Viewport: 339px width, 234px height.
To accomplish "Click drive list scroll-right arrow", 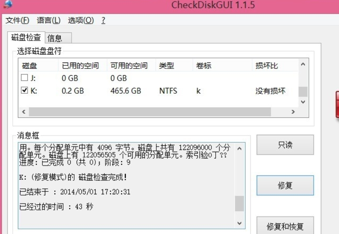I will (293, 112).
